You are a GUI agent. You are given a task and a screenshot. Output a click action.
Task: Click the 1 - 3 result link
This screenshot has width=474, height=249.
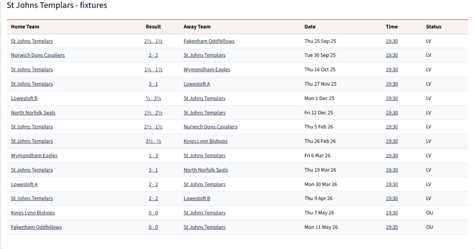(153, 156)
